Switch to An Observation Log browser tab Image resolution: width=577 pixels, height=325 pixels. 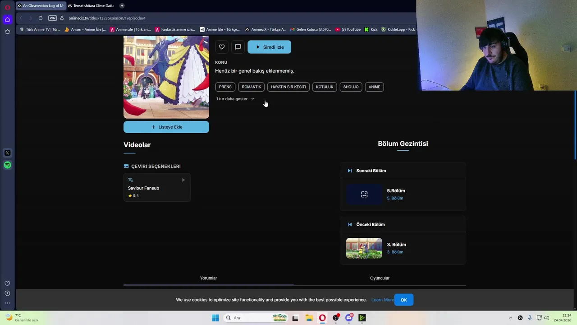[41, 5]
